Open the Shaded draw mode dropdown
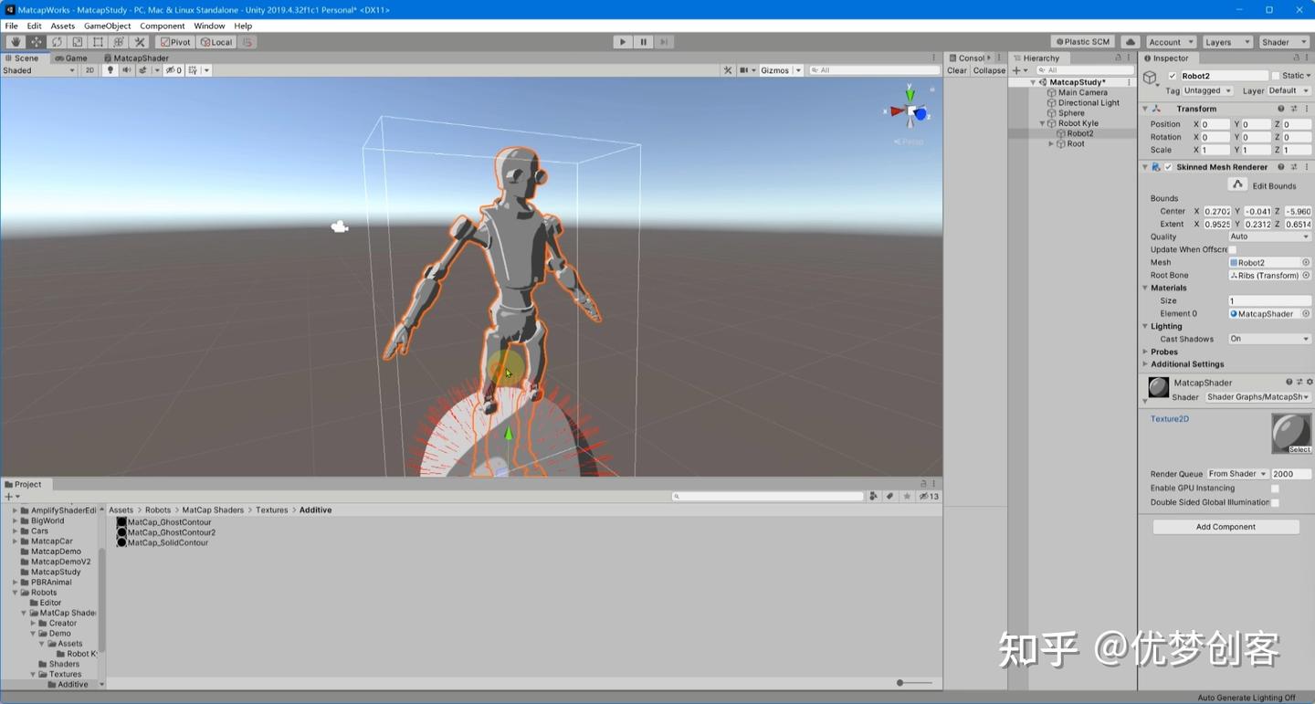Screen dimensions: 1315x704 click(x=39, y=70)
